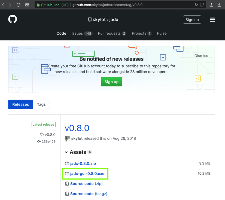Click the browser address bar URL
Viewport: 225px width, 200px height.
pyautogui.click(x=107, y=5)
